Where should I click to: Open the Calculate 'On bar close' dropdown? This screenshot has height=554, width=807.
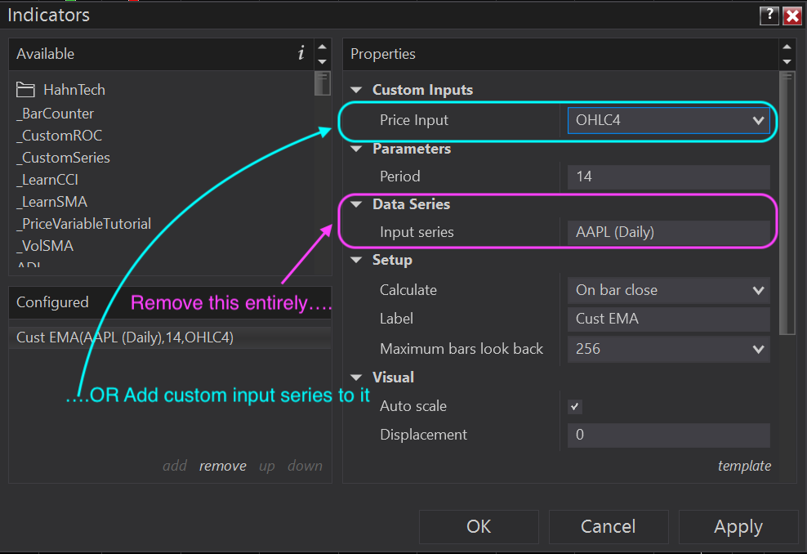point(669,290)
